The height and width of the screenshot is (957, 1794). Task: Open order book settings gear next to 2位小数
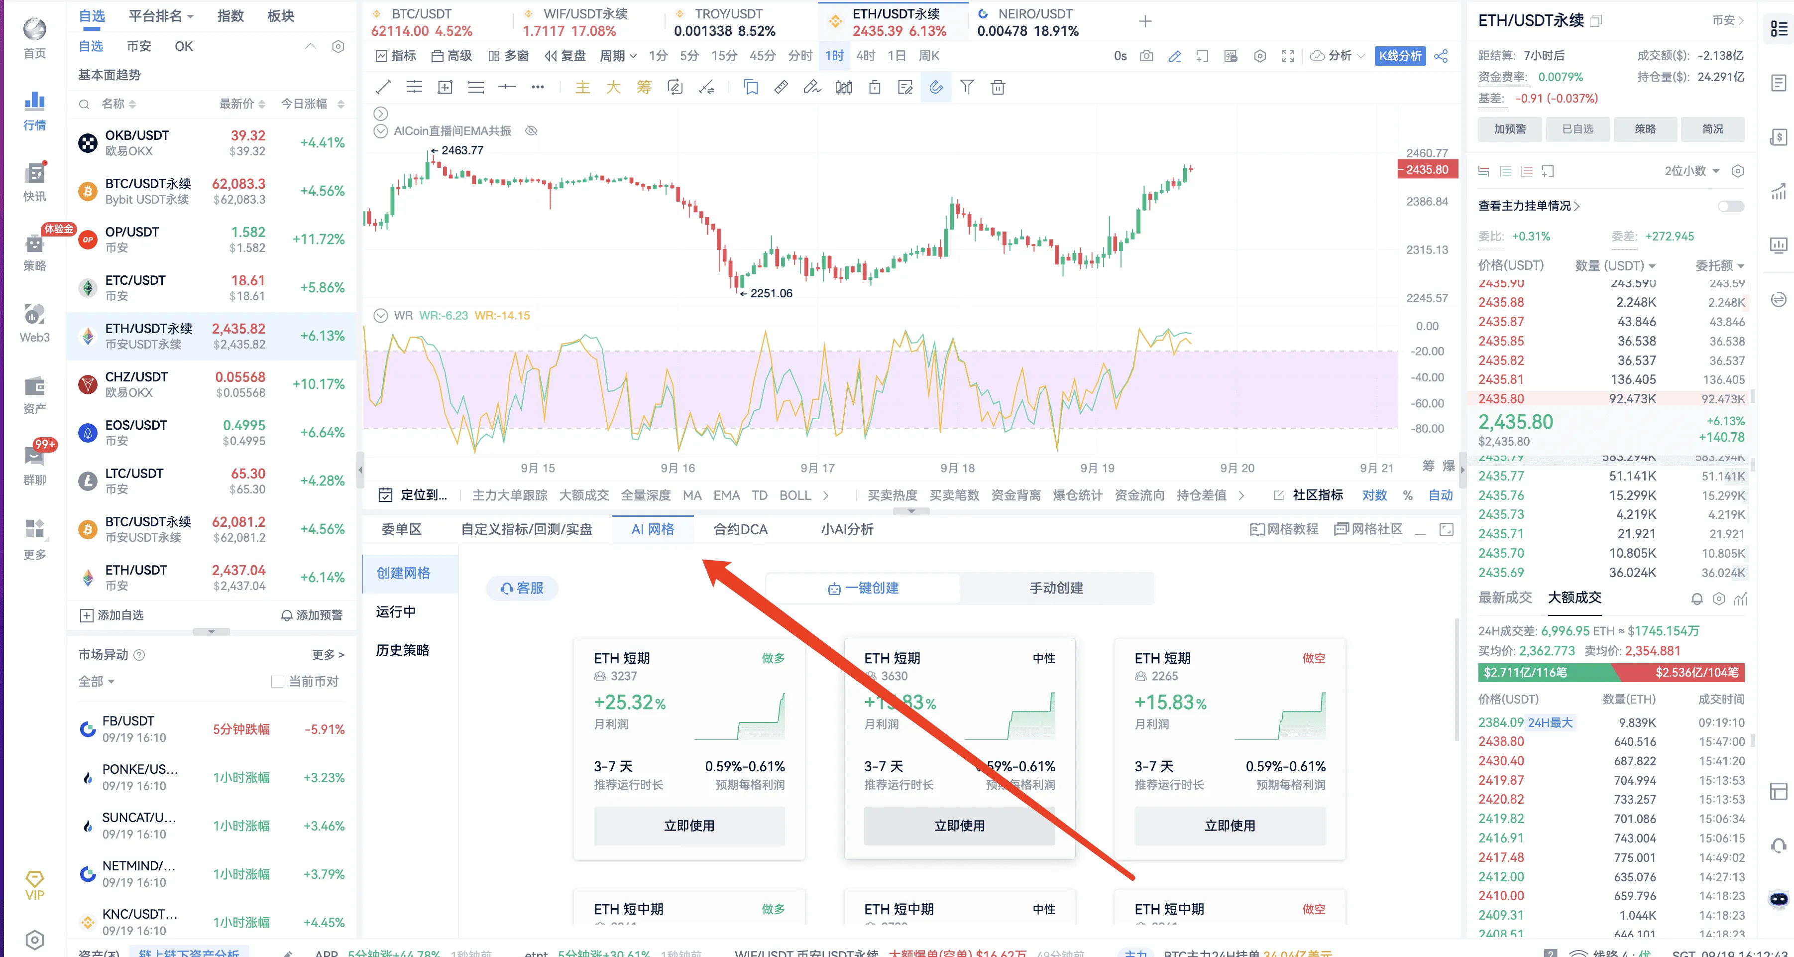pyautogui.click(x=1738, y=171)
